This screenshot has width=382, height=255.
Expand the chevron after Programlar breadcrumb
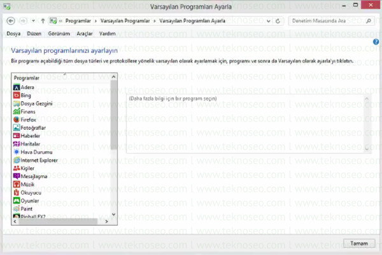(x=95, y=21)
